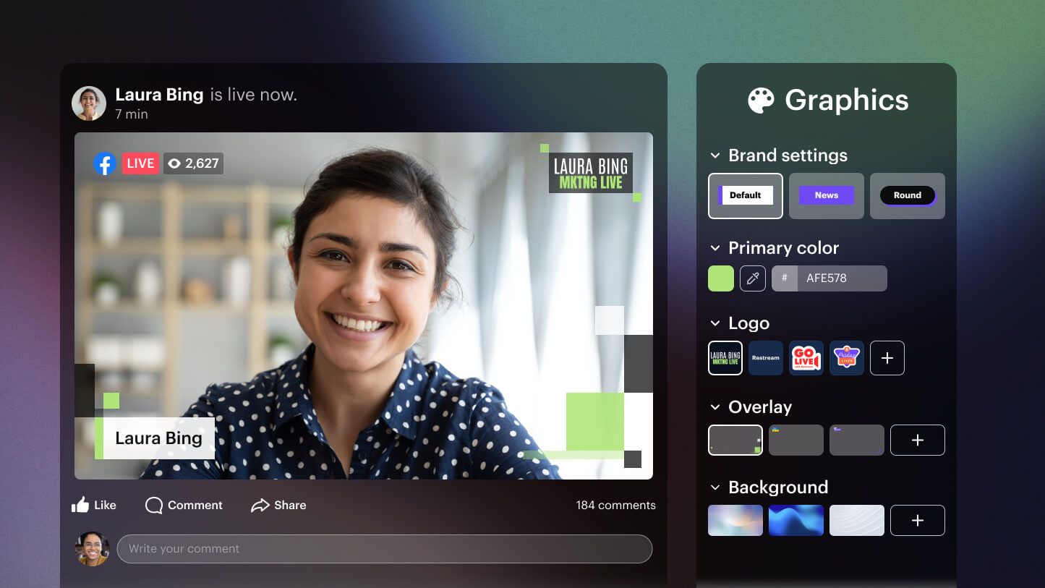Select the Round brand setting

[x=907, y=195]
